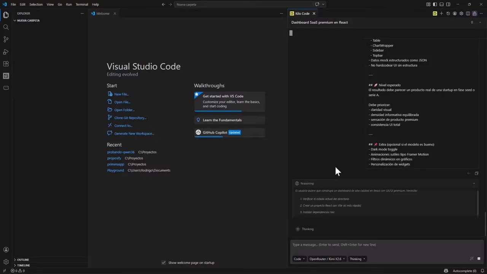Click the condense context icon in task header
Screen dimensions: 487x274
coord(472,22)
